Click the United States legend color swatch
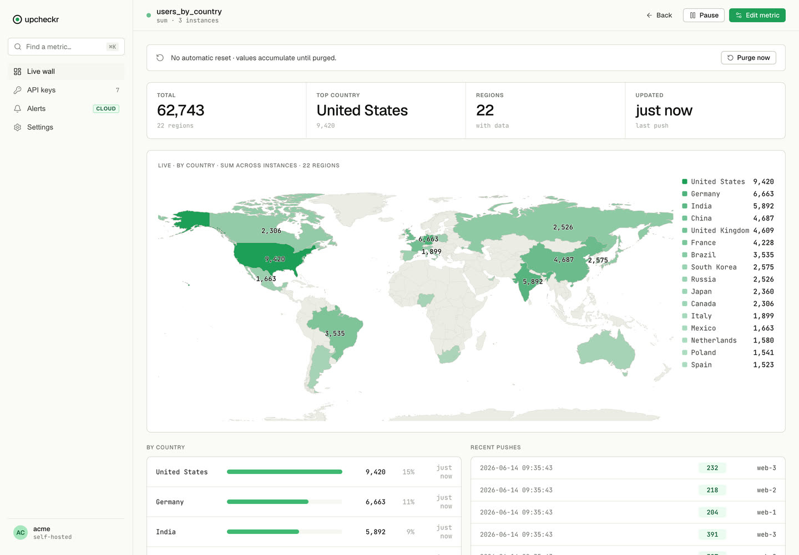 click(685, 181)
